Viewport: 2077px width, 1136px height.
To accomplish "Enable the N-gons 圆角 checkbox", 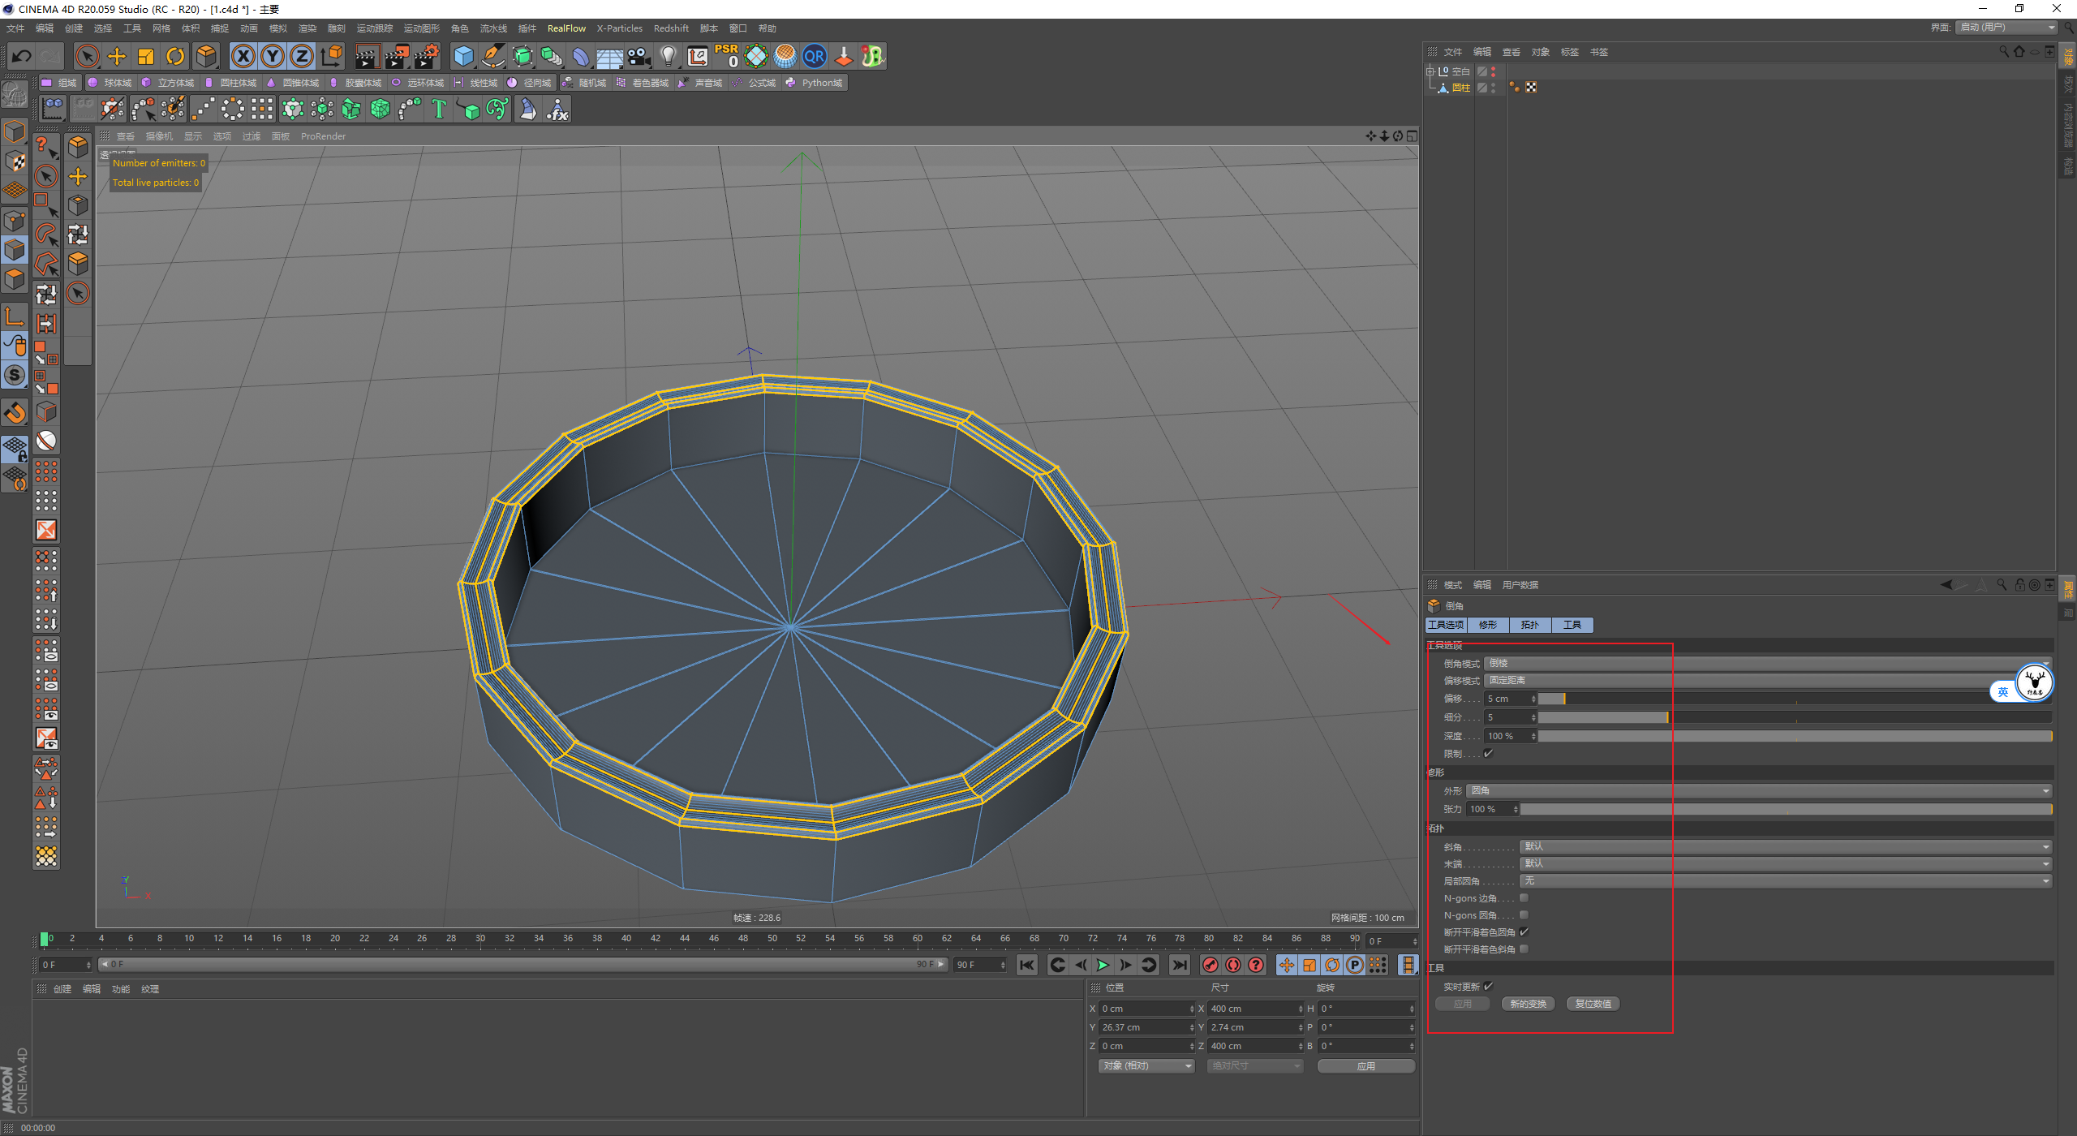I will (x=1524, y=915).
